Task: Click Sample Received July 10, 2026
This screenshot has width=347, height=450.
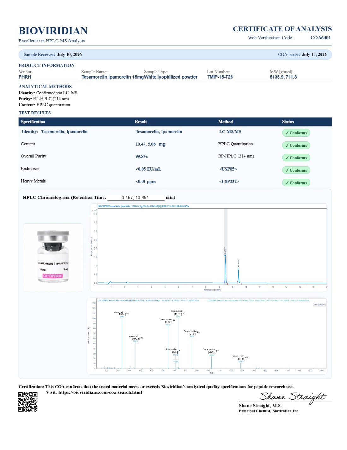Action: 53,54
